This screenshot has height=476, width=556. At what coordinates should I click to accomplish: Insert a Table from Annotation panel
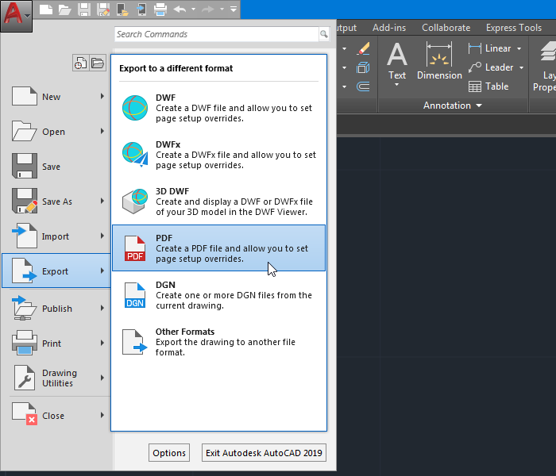coord(488,86)
